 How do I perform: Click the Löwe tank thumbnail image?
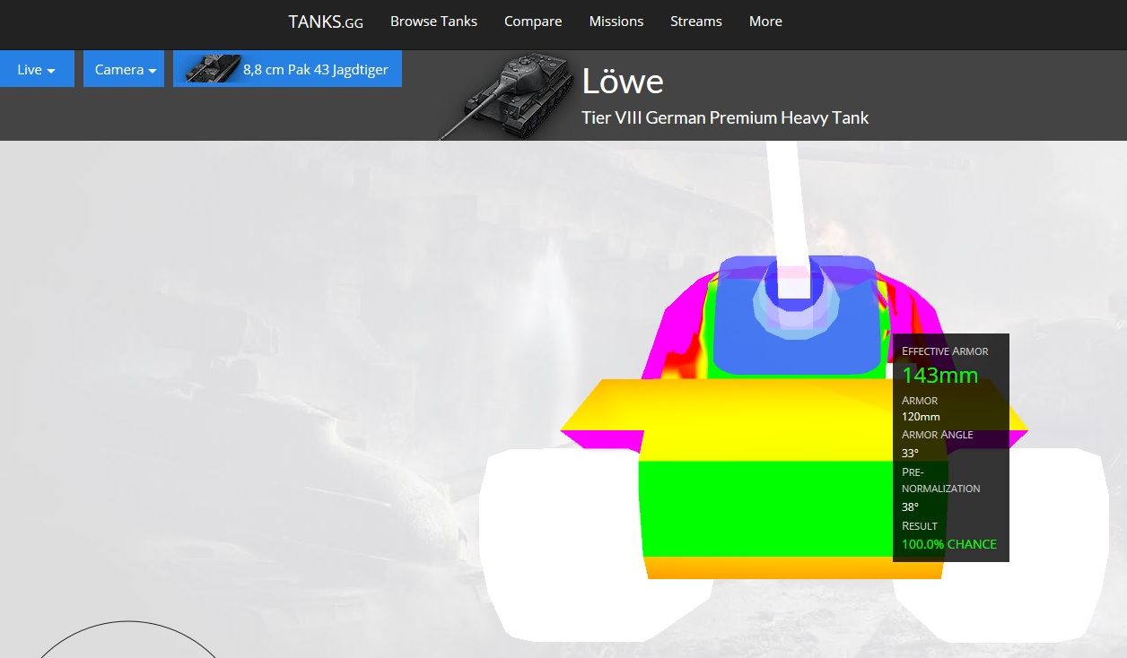(x=505, y=96)
